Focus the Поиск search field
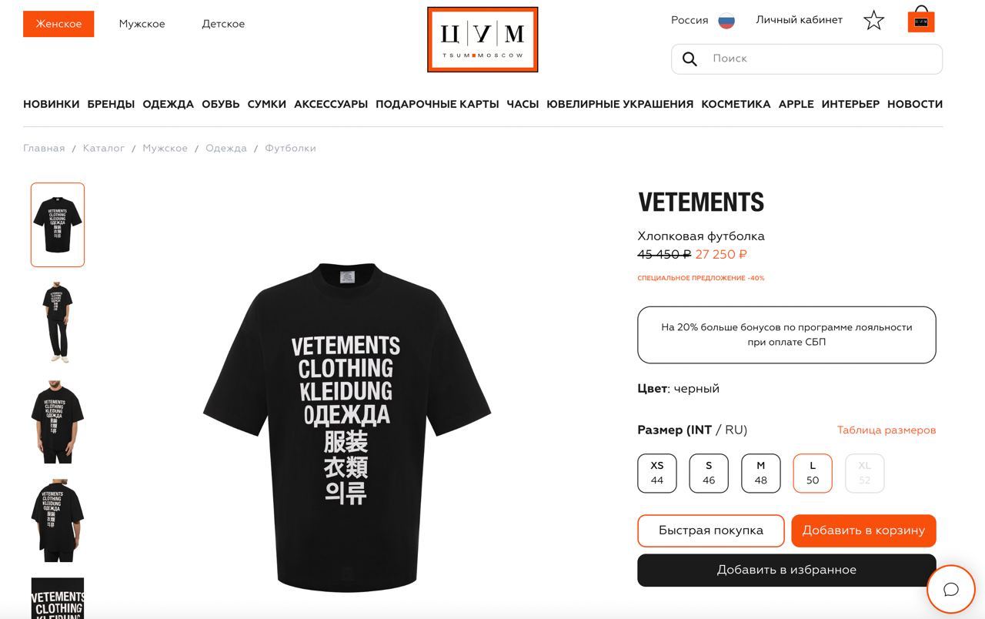Viewport: 985px width, 619px height. click(x=806, y=59)
